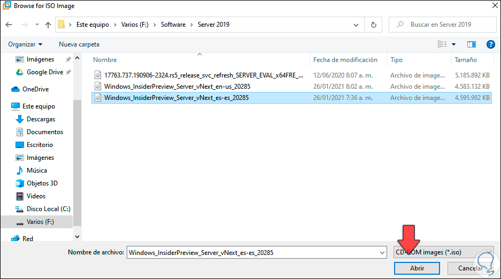Open recent locations dropdown arrow

[37, 25]
